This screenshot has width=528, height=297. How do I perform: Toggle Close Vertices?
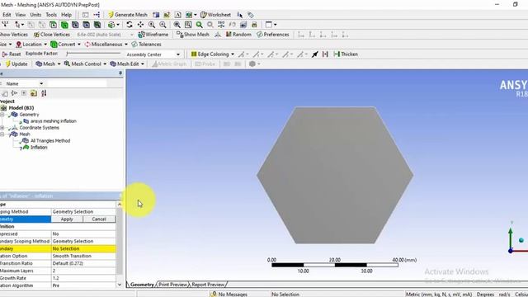(52, 35)
